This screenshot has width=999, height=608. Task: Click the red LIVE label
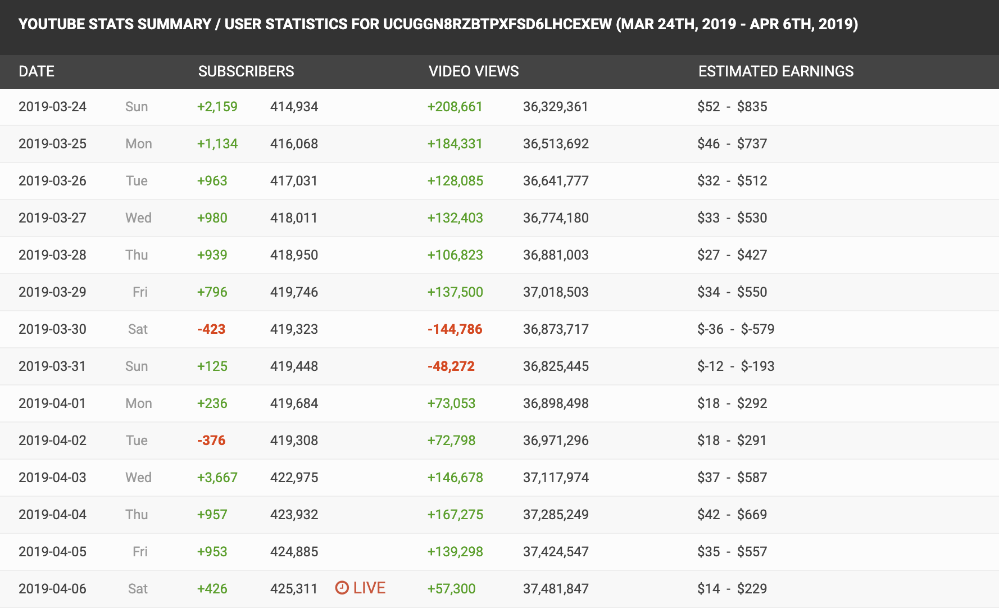(x=369, y=588)
